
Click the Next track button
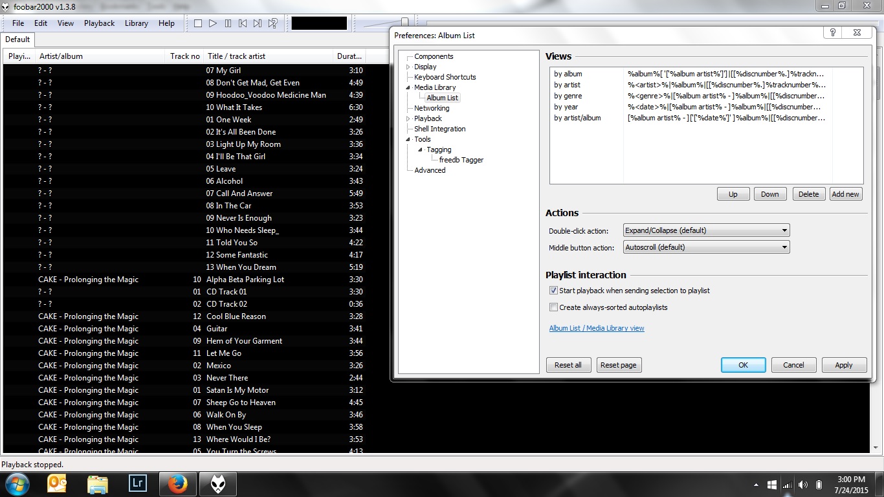point(258,23)
